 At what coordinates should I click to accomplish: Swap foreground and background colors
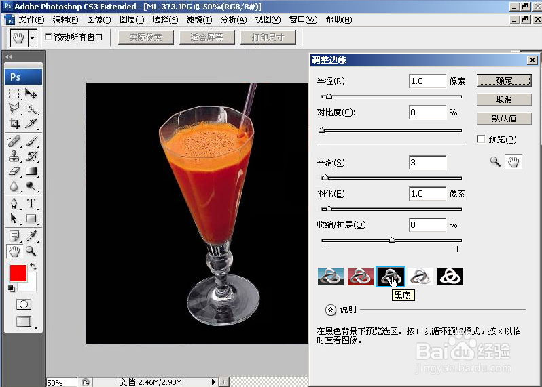pos(33,266)
